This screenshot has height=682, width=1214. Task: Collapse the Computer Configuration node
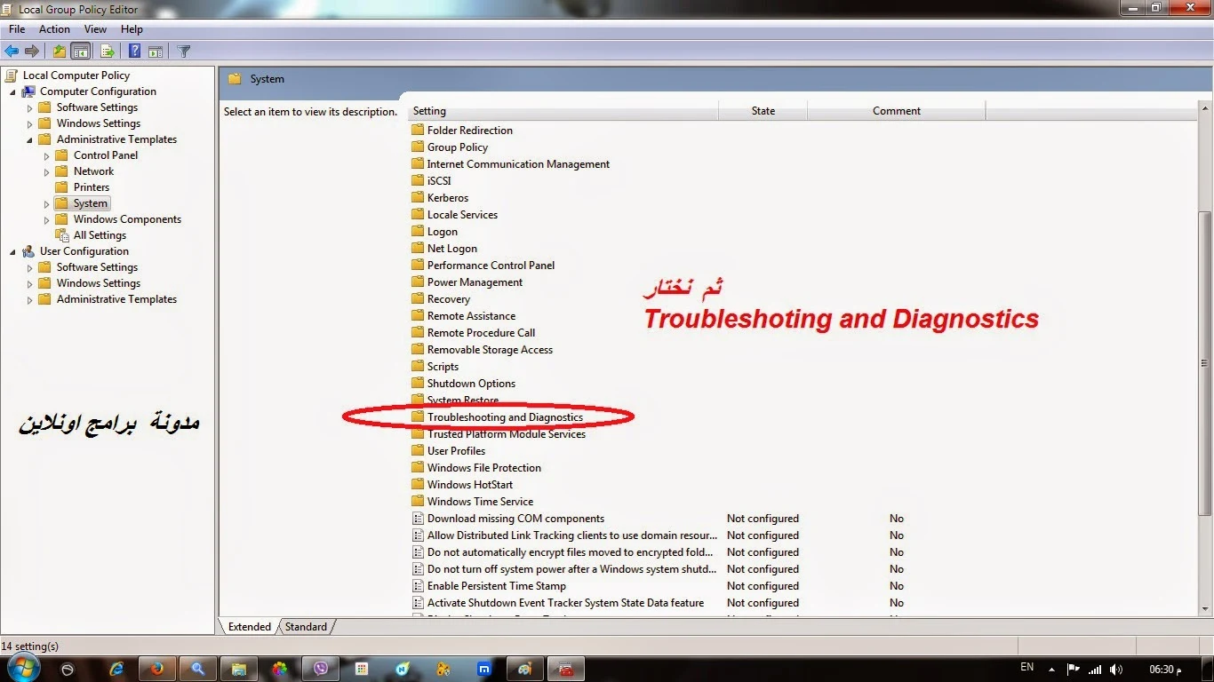pyautogui.click(x=13, y=91)
